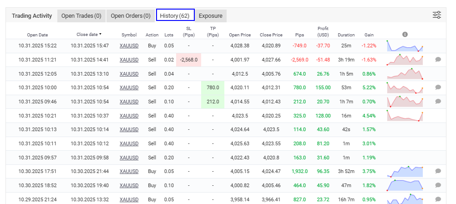Open comment icon for 212.0 pips Sell trade
Image resolution: width=456 pixels, height=204 pixels.
click(438, 102)
